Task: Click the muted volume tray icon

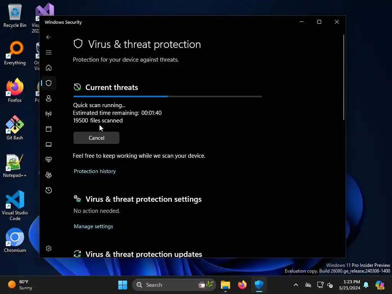Action: point(330,285)
